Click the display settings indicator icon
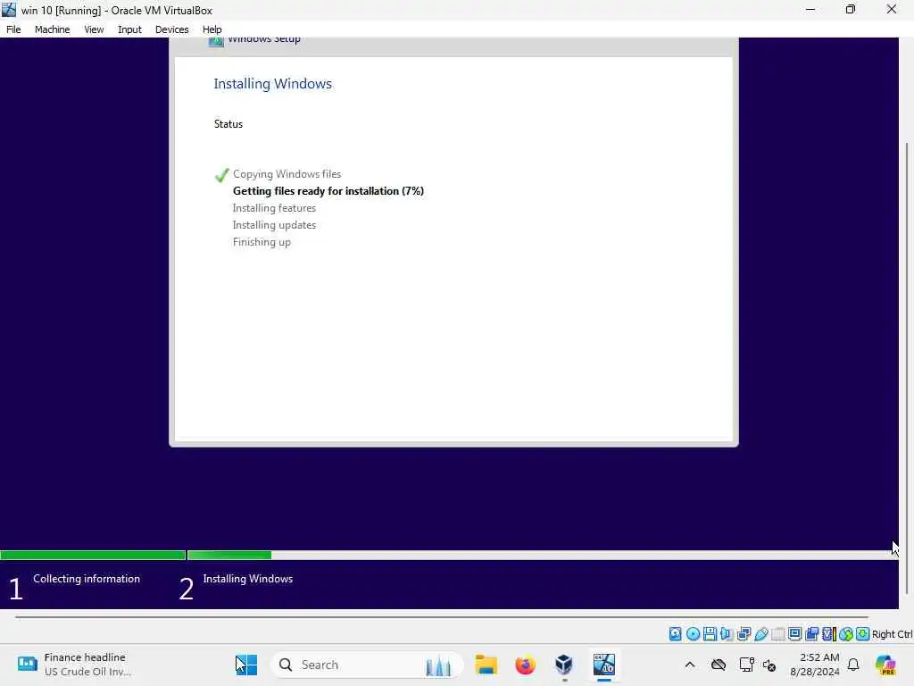Viewport: 914px width, 686px height. click(x=794, y=633)
